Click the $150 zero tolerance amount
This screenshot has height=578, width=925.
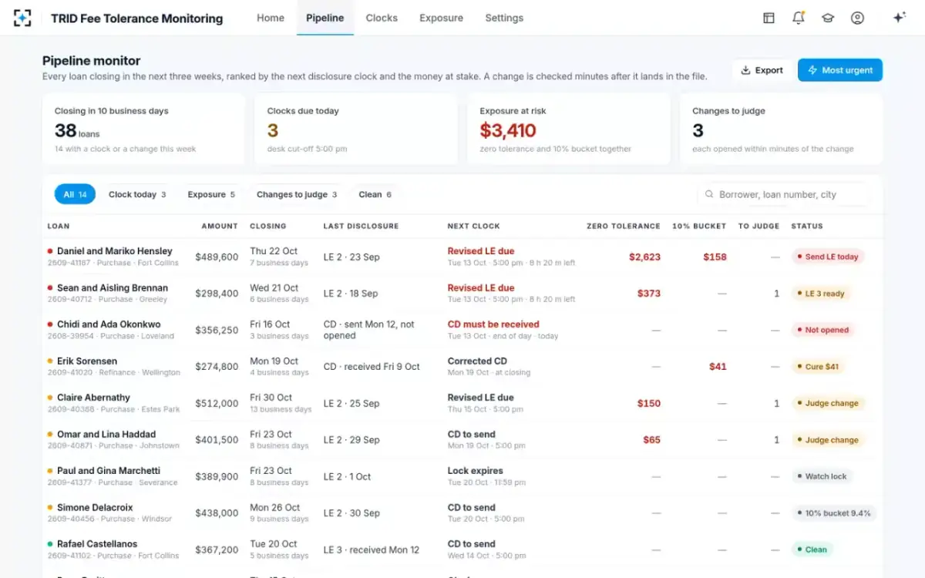pyautogui.click(x=649, y=403)
